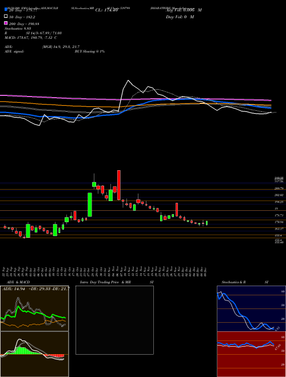Screen dimensions: 286x377
Task: Click the 'Avg Vol: 0.006 M' text
Action: click(184, 10)
